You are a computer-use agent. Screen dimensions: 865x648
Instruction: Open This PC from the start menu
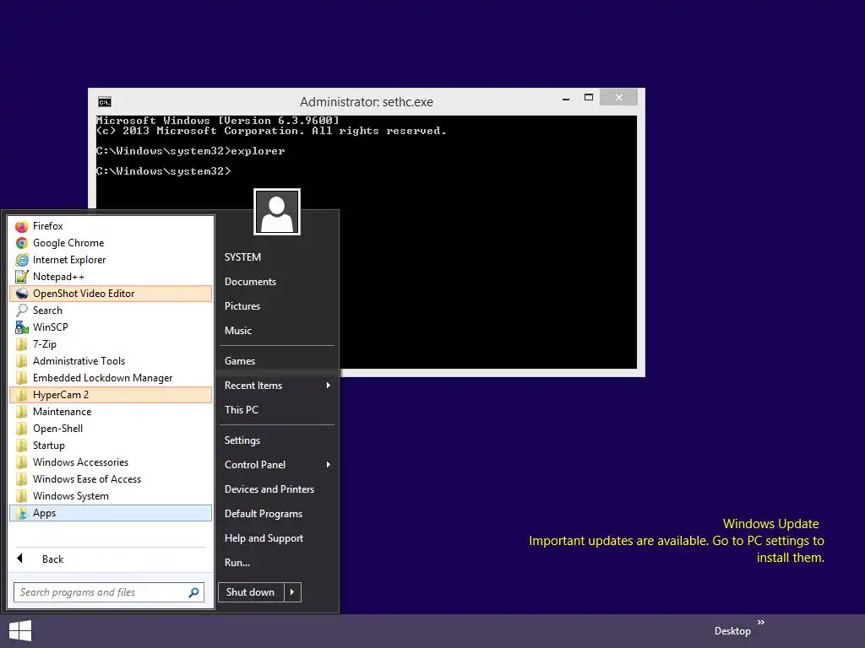277,410
